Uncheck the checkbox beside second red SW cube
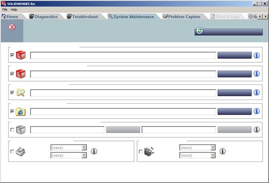The width and height of the screenshot is (269, 183). (x=12, y=74)
